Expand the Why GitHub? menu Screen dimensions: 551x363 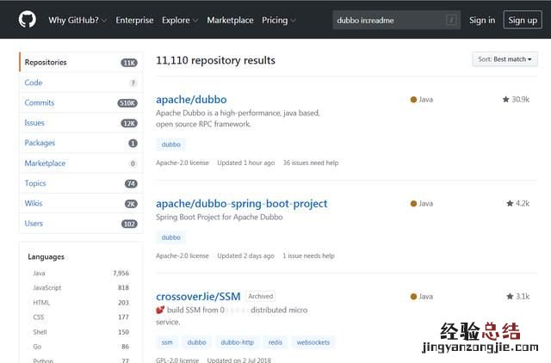tap(77, 20)
